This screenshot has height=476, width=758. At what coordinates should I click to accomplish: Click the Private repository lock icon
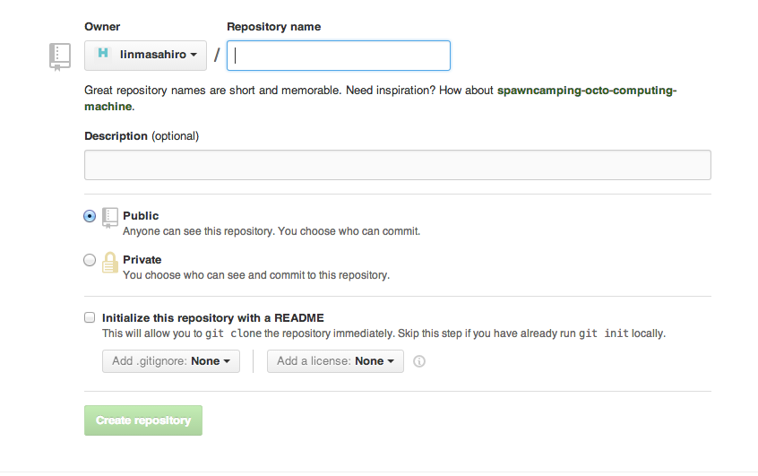click(110, 262)
